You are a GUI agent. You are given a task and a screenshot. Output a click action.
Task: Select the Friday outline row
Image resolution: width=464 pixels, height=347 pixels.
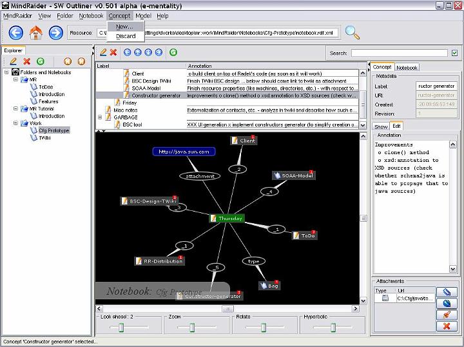pos(227,103)
